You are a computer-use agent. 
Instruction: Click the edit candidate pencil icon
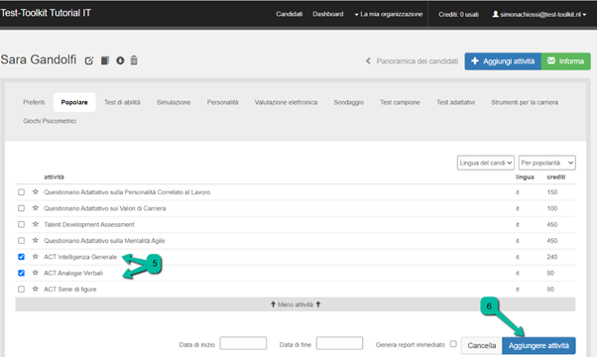pyautogui.click(x=89, y=60)
